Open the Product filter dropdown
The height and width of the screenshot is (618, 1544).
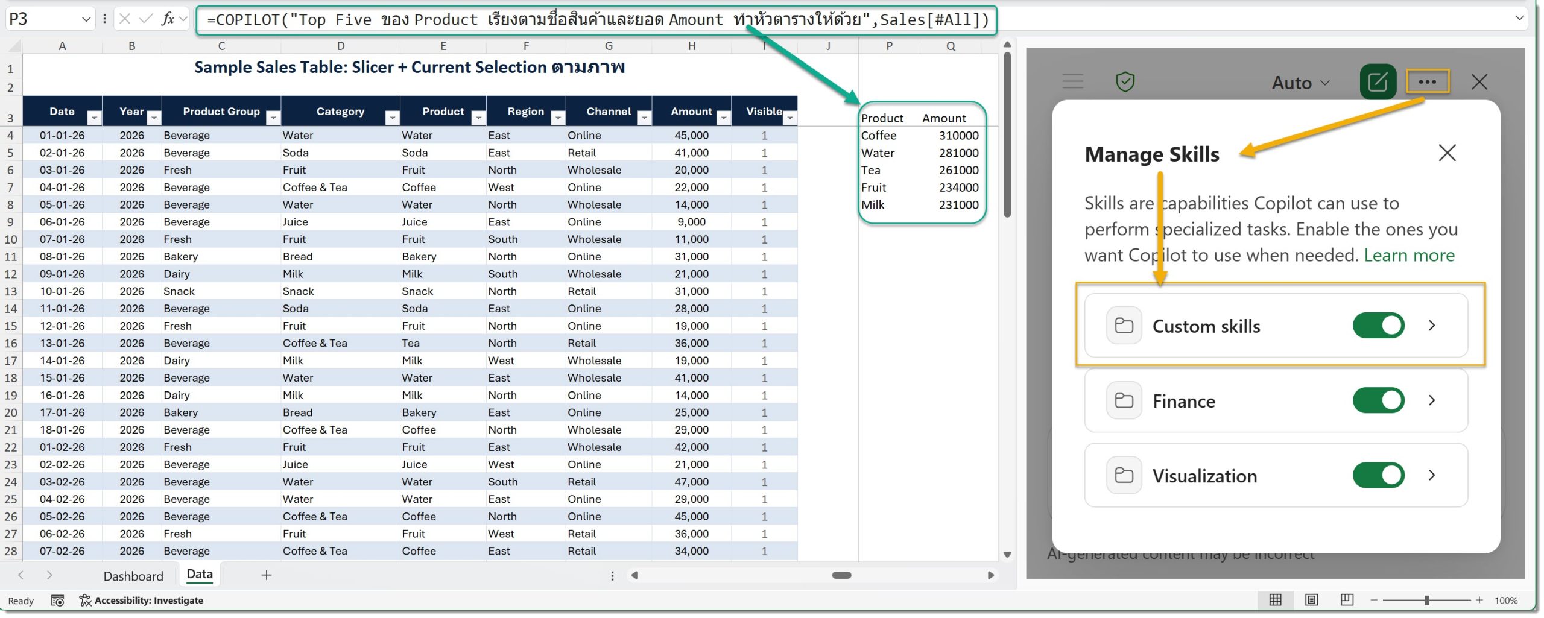pos(478,118)
